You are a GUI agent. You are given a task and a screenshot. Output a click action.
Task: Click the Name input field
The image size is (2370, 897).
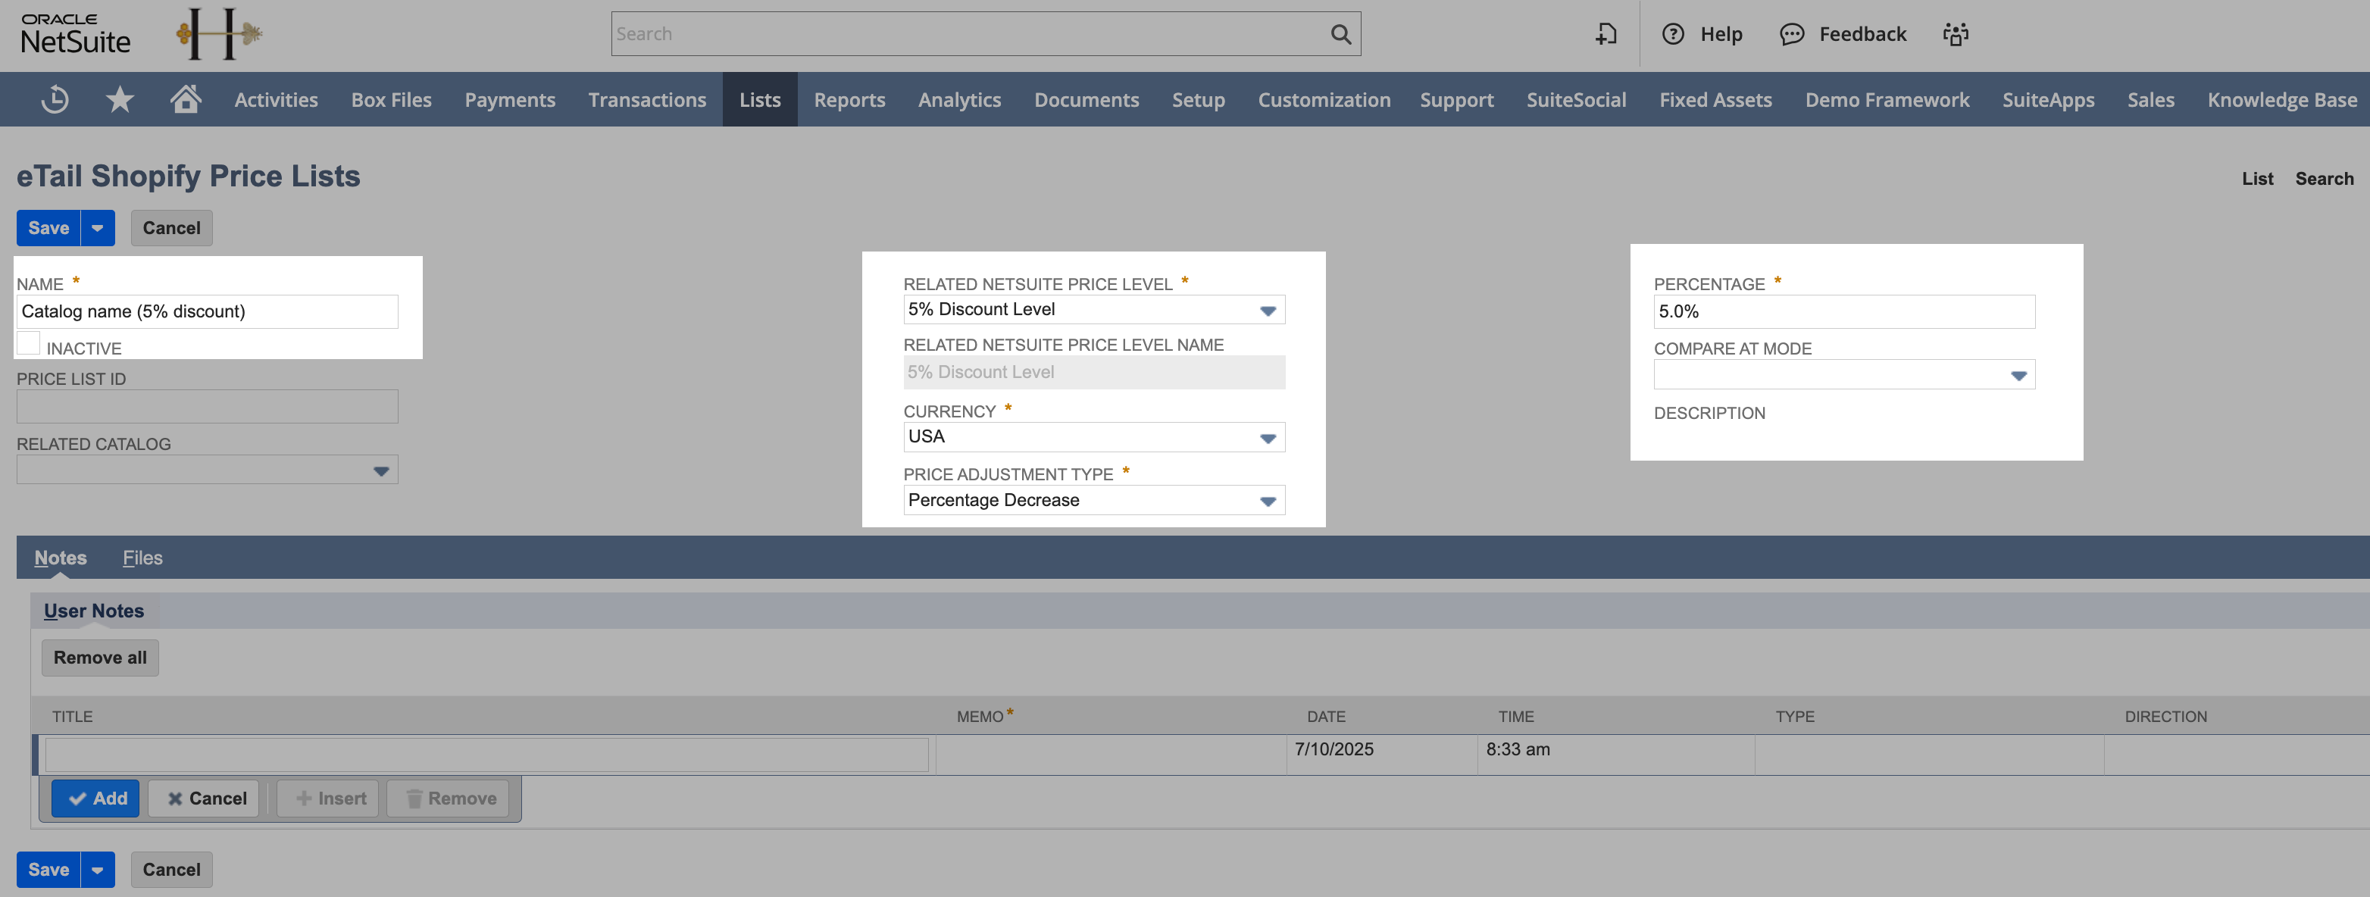(x=207, y=312)
